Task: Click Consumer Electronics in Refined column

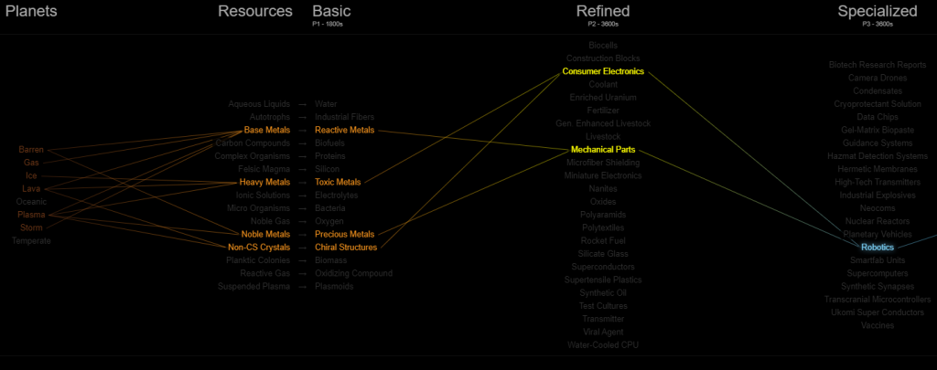Action: [603, 71]
